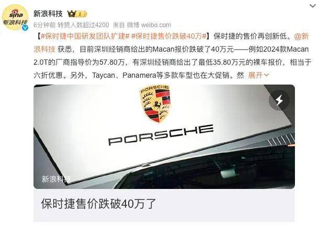Click the blue verified badge on avatar
The height and width of the screenshot is (226, 319).
(x=25, y=28)
